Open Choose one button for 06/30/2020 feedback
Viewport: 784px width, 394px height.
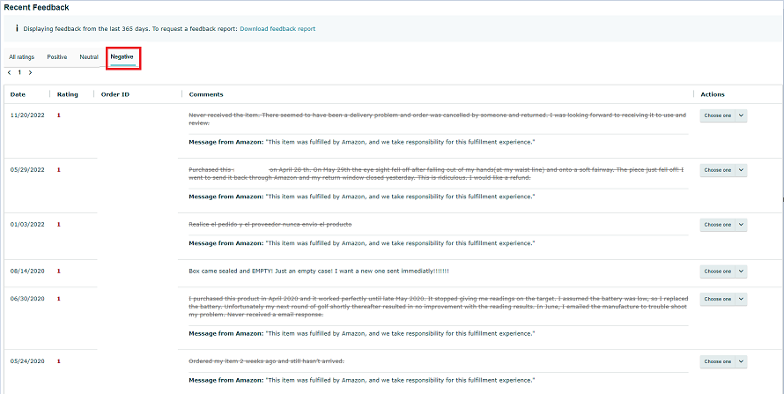[718, 299]
